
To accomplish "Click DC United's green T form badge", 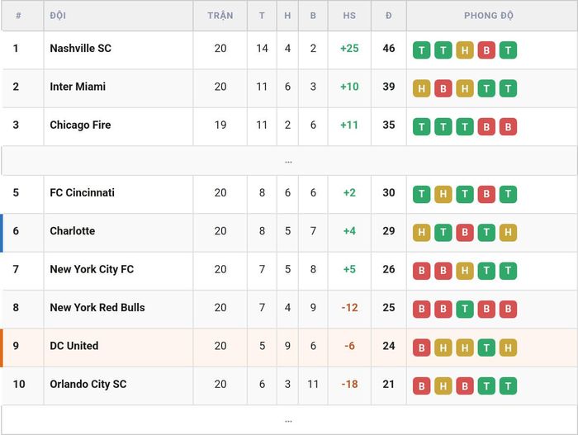I will [x=486, y=348].
